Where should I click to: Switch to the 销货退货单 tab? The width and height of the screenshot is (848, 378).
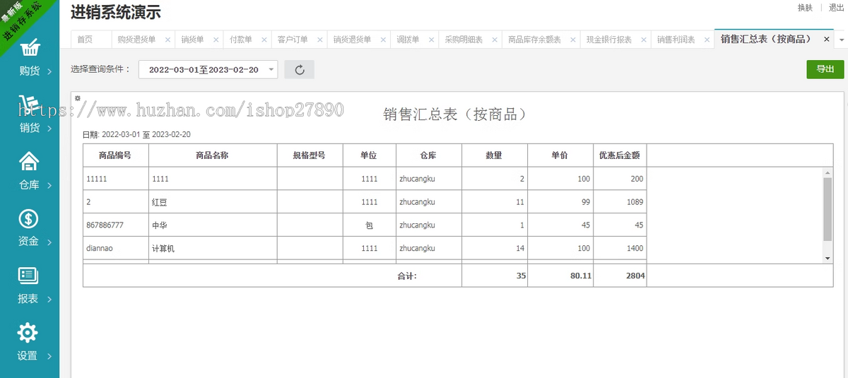352,40
